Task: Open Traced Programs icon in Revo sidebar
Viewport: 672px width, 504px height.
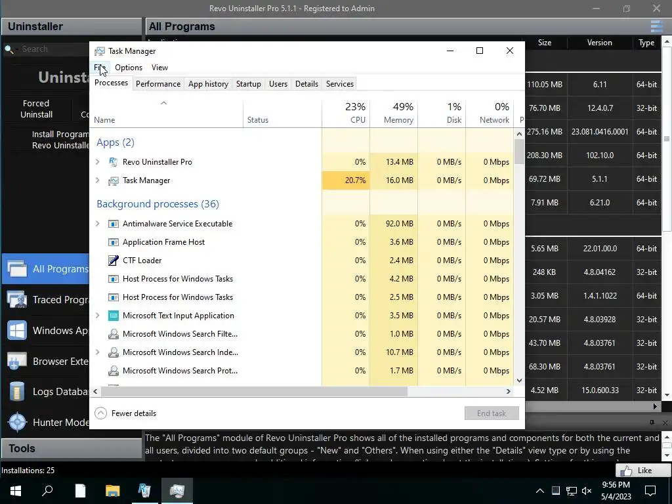Action: click(17, 299)
